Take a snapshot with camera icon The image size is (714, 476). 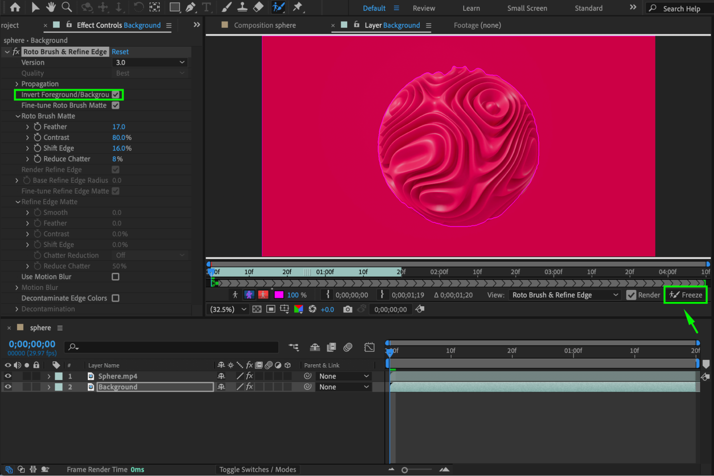[347, 309]
